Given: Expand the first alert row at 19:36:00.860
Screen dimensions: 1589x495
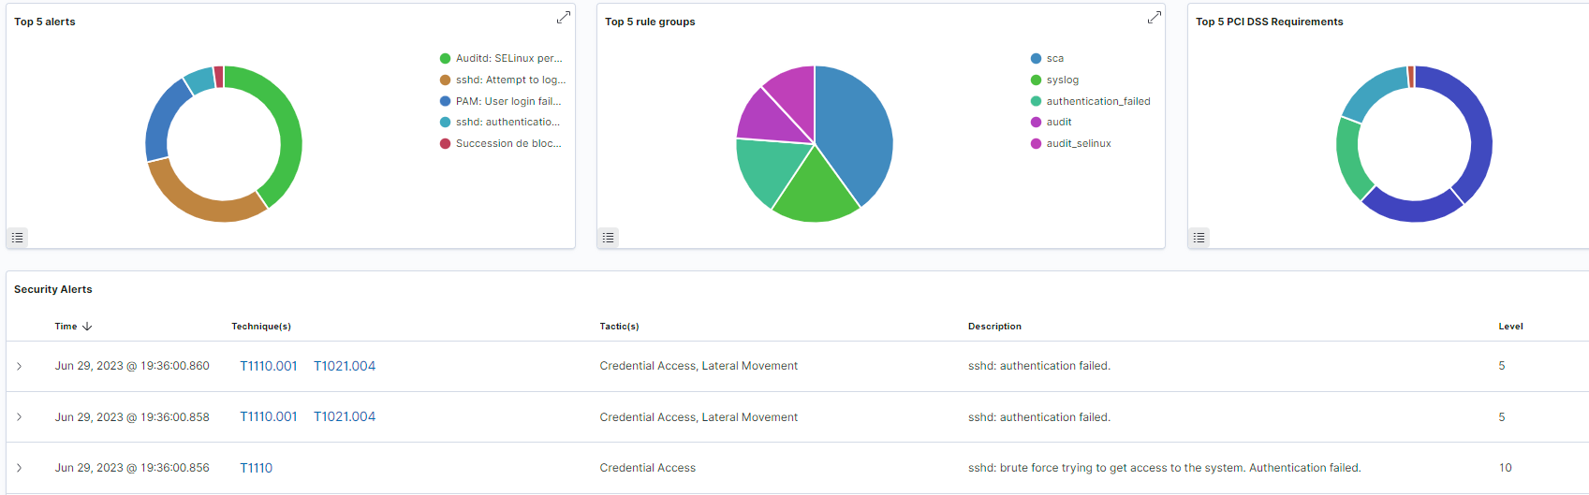Looking at the screenshot, I should coord(19,366).
